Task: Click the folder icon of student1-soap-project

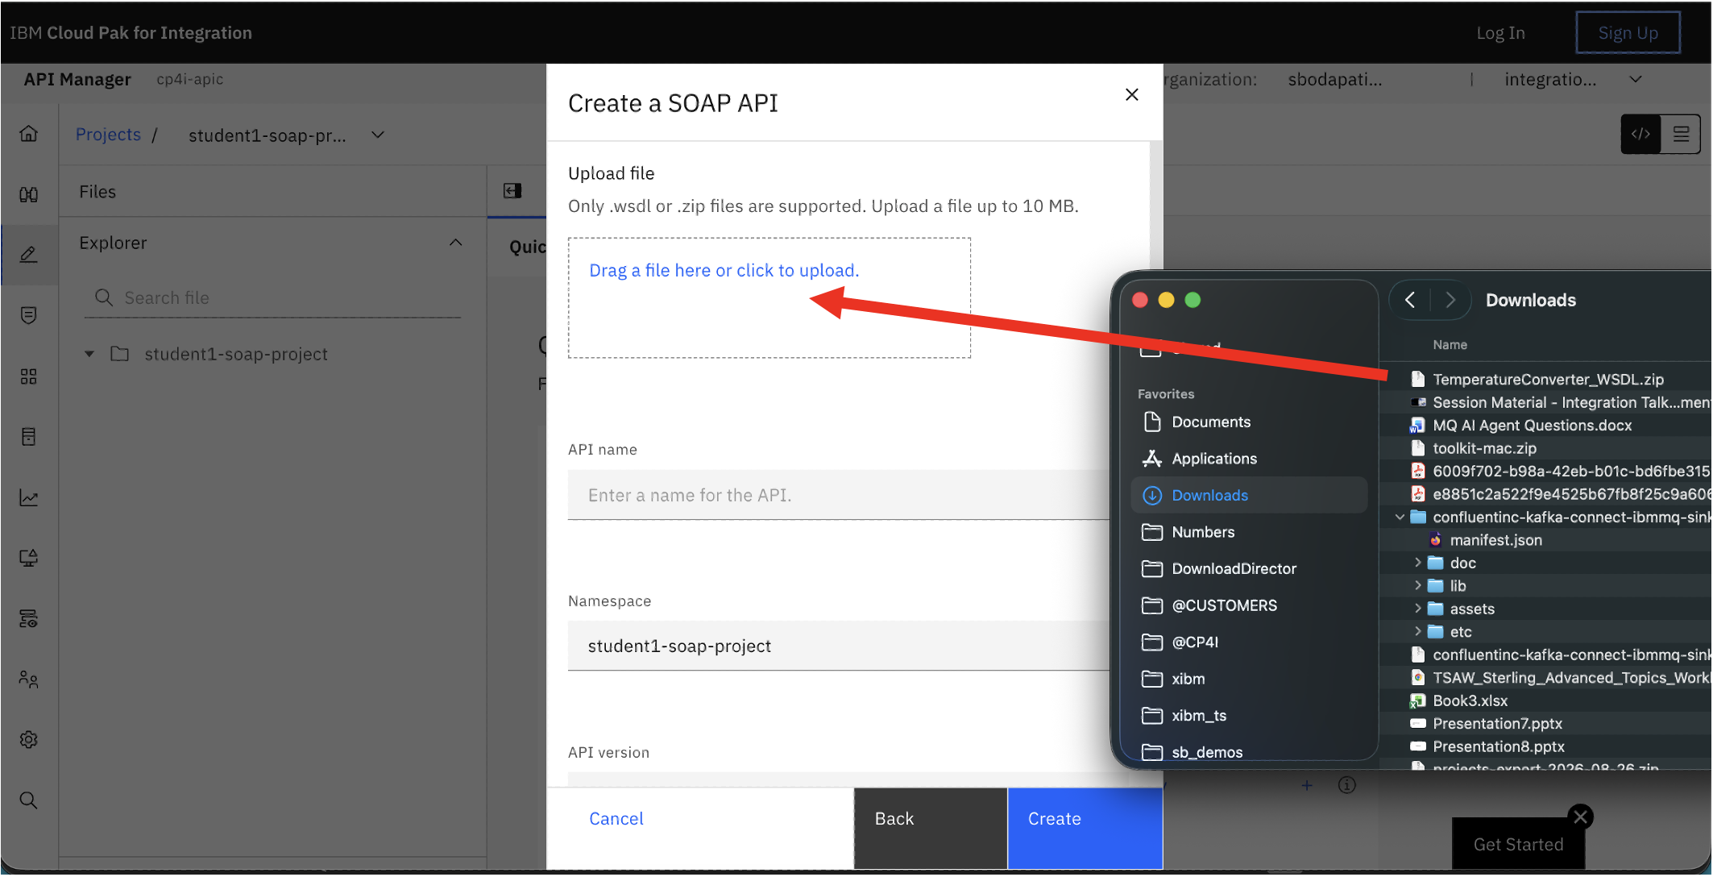Action: click(x=120, y=354)
